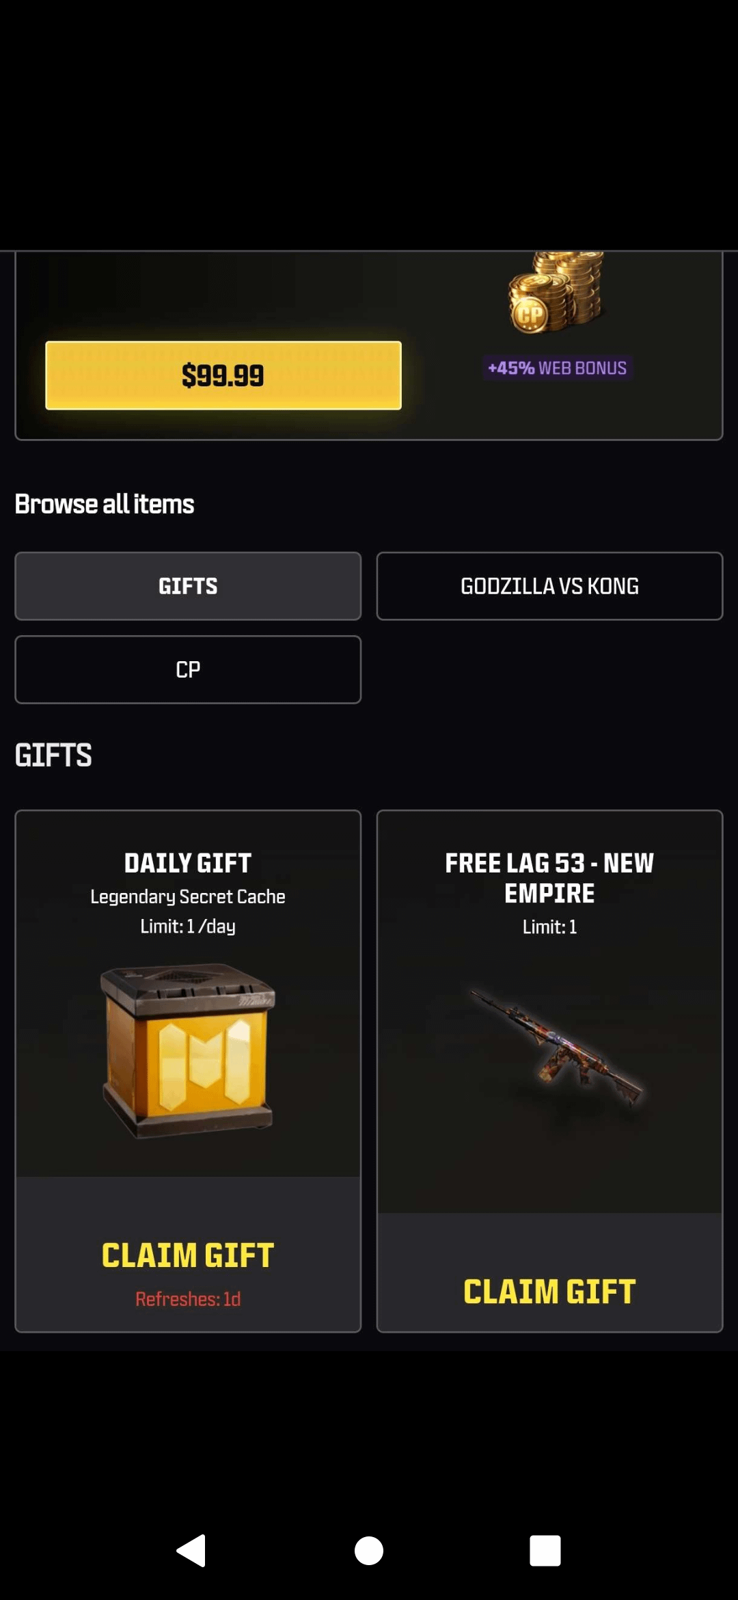The image size is (738, 1600).
Task: Open the DAILY GIFT title
Action: tap(188, 863)
